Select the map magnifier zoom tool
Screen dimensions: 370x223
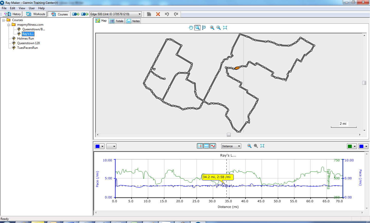pyautogui.click(x=197, y=28)
